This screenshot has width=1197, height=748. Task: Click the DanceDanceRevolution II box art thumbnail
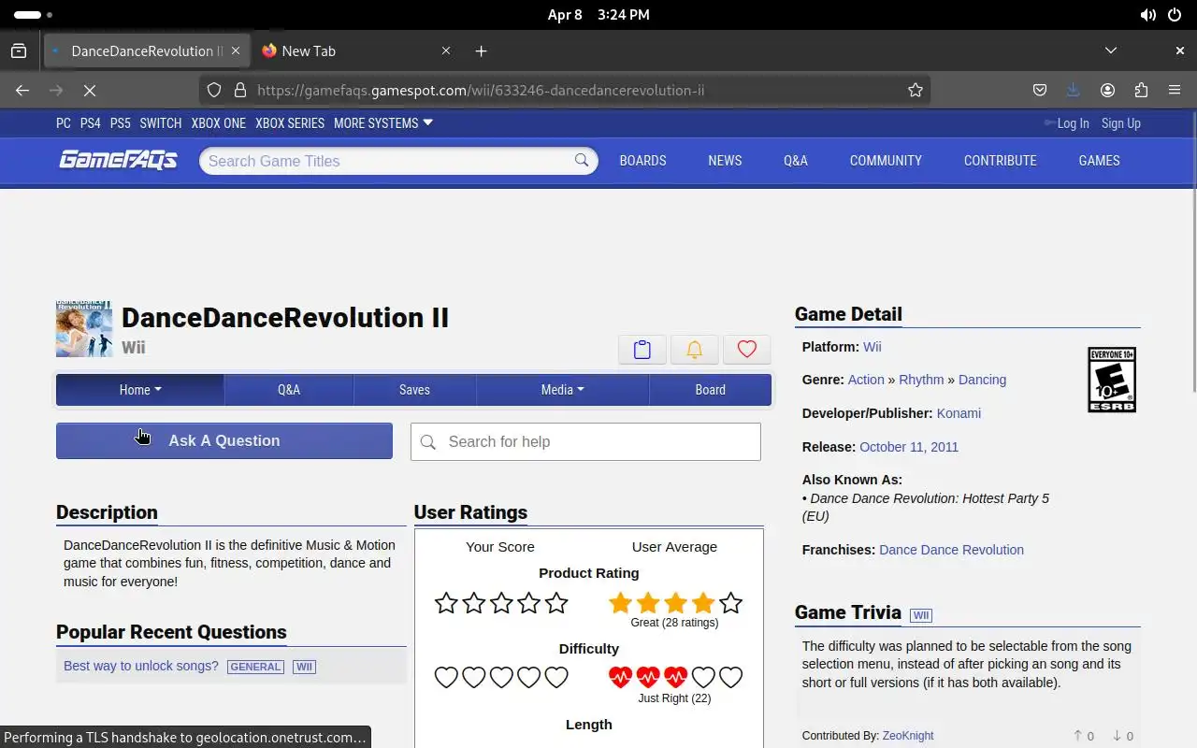tap(84, 329)
